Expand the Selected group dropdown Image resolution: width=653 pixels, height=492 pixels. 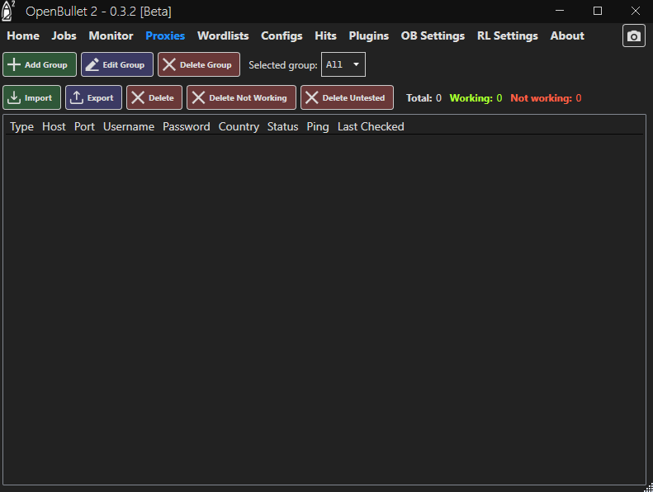(x=343, y=64)
